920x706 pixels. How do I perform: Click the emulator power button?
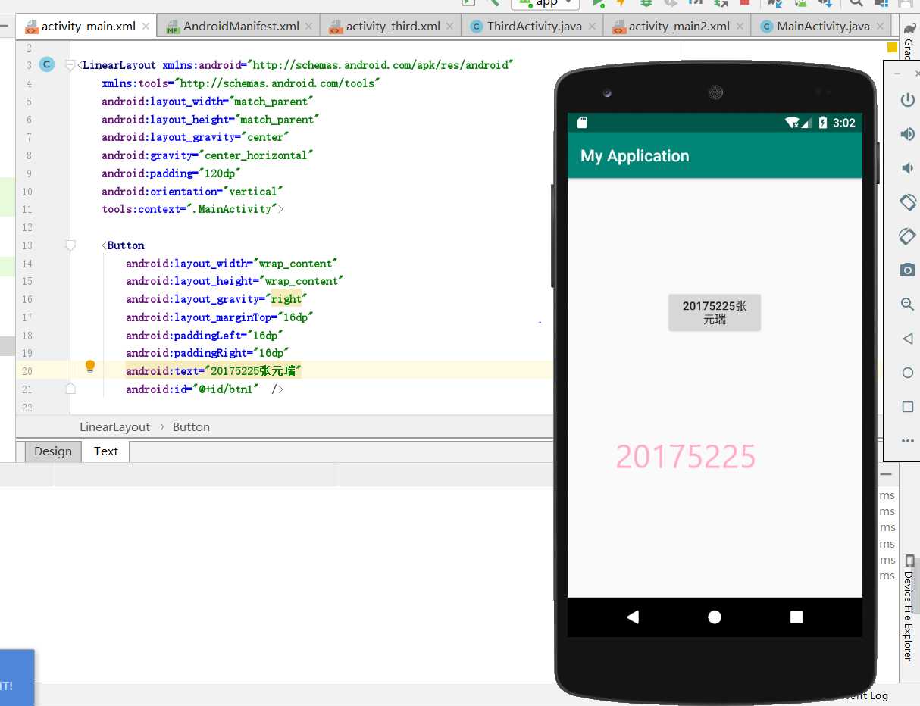pyautogui.click(x=907, y=99)
